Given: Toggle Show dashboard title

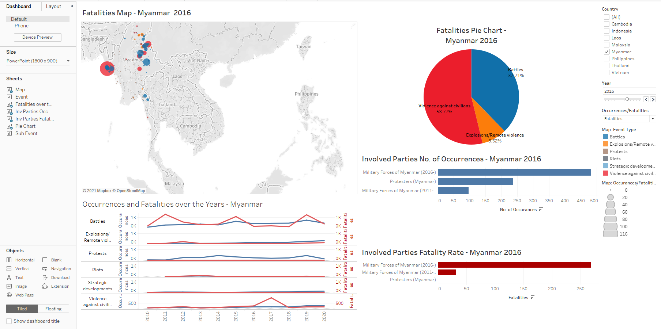Looking at the screenshot, I should click(9, 321).
